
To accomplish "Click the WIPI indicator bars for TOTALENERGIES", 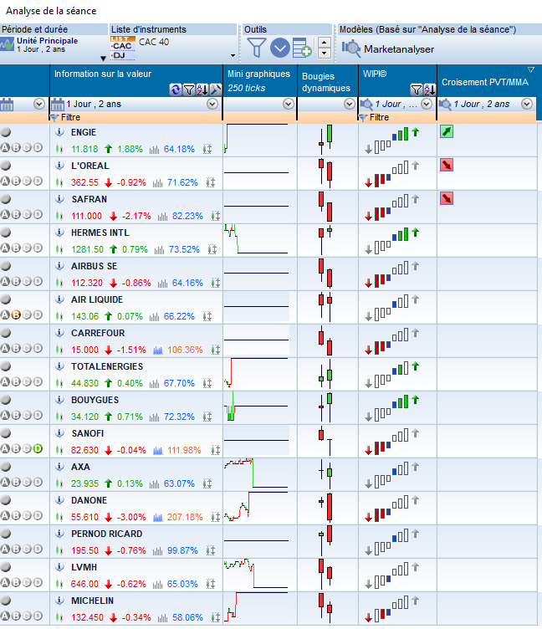I will click(394, 374).
